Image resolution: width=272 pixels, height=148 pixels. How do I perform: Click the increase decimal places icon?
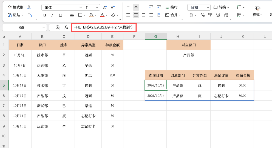pyautogui.click(x=218, y=15)
